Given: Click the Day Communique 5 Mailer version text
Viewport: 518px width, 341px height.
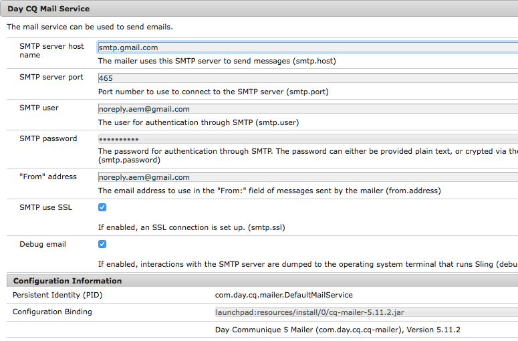Looking at the screenshot, I should [x=338, y=330].
